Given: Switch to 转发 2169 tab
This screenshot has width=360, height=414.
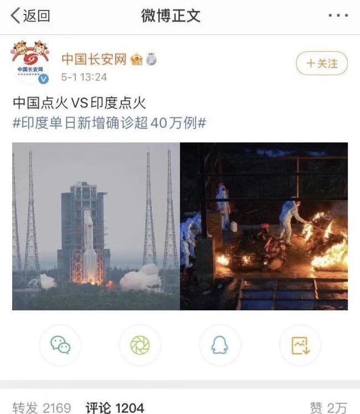Looking at the screenshot, I should pos(42,408).
